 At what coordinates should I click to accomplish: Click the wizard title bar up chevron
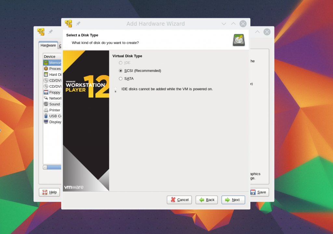pos(233,24)
